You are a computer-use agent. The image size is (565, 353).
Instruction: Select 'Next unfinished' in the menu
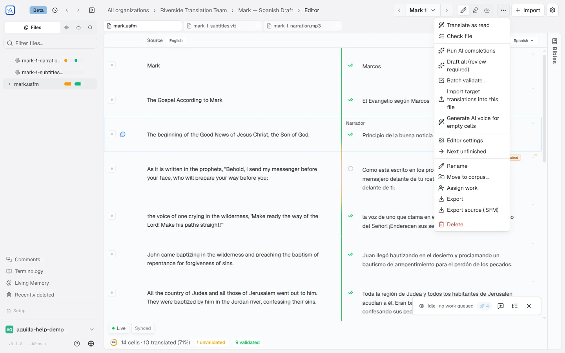point(472,151)
